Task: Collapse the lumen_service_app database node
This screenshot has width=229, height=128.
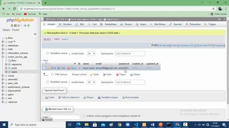Action: coord(3,57)
